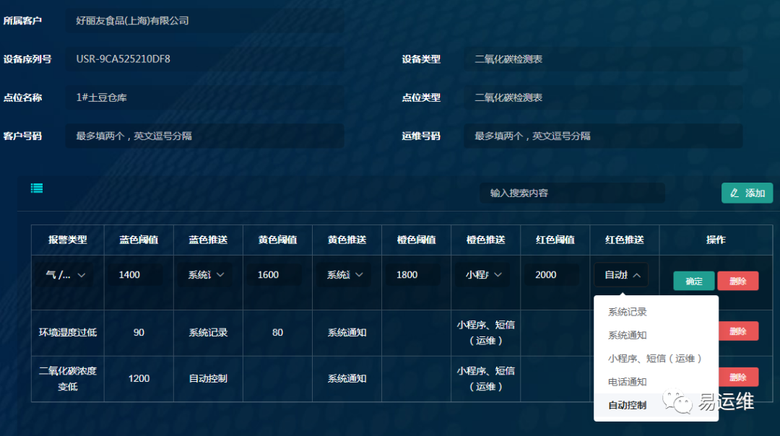780x436 pixels.
Task: Collapse the 红色推送 dropdown showing 自动控制
Action: click(636, 275)
